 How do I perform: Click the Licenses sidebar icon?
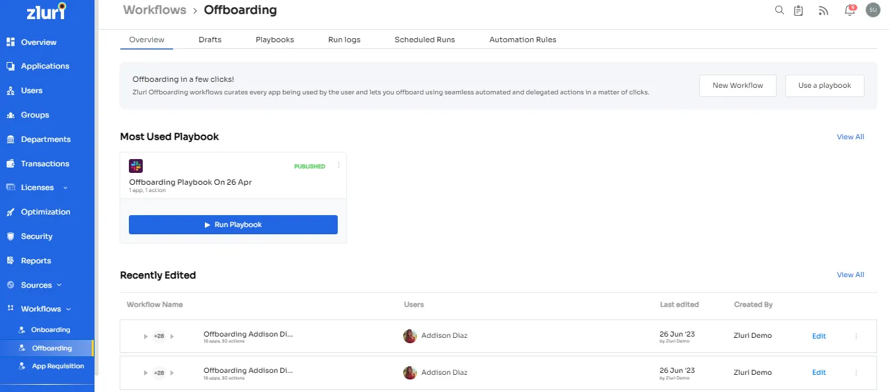tap(10, 187)
